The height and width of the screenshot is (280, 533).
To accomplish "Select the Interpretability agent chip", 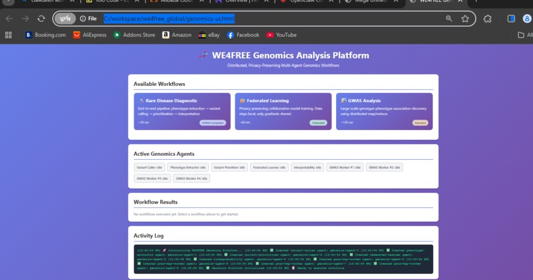I will click(307, 167).
